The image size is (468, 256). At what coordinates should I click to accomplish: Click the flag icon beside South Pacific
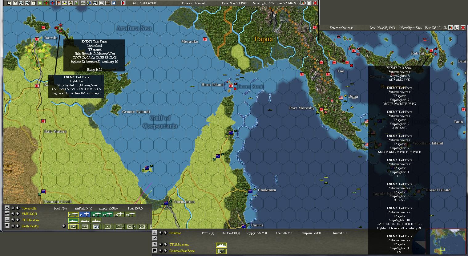tap(7, 226)
